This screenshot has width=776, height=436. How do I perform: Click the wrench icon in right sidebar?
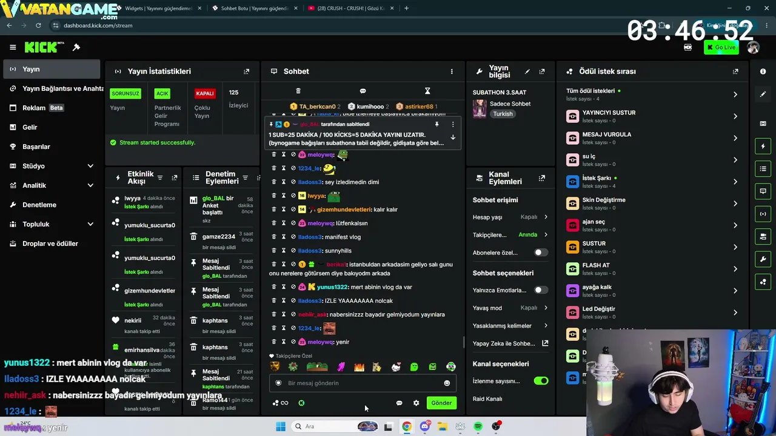tap(763, 259)
